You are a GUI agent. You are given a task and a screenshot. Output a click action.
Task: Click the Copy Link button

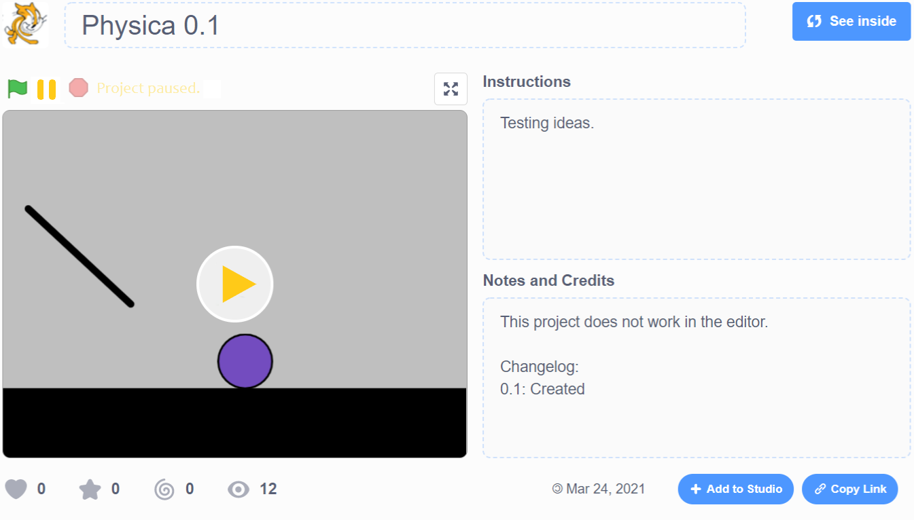click(849, 489)
